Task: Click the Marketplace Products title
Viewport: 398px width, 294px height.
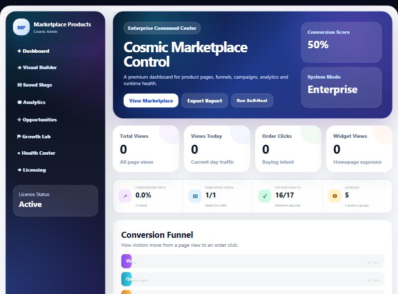Action: click(x=62, y=24)
